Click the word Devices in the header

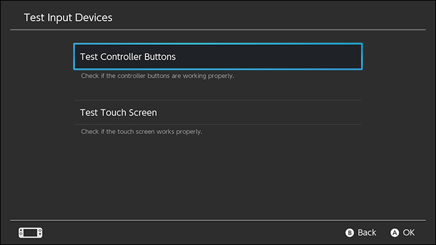pyautogui.click(x=94, y=17)
